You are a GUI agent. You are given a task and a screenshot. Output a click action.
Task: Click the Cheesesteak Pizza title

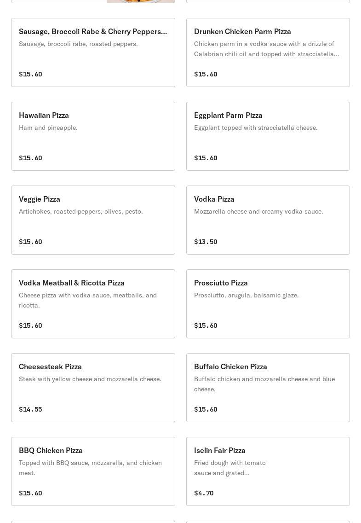pyautogui.click(x=50, y=366)
